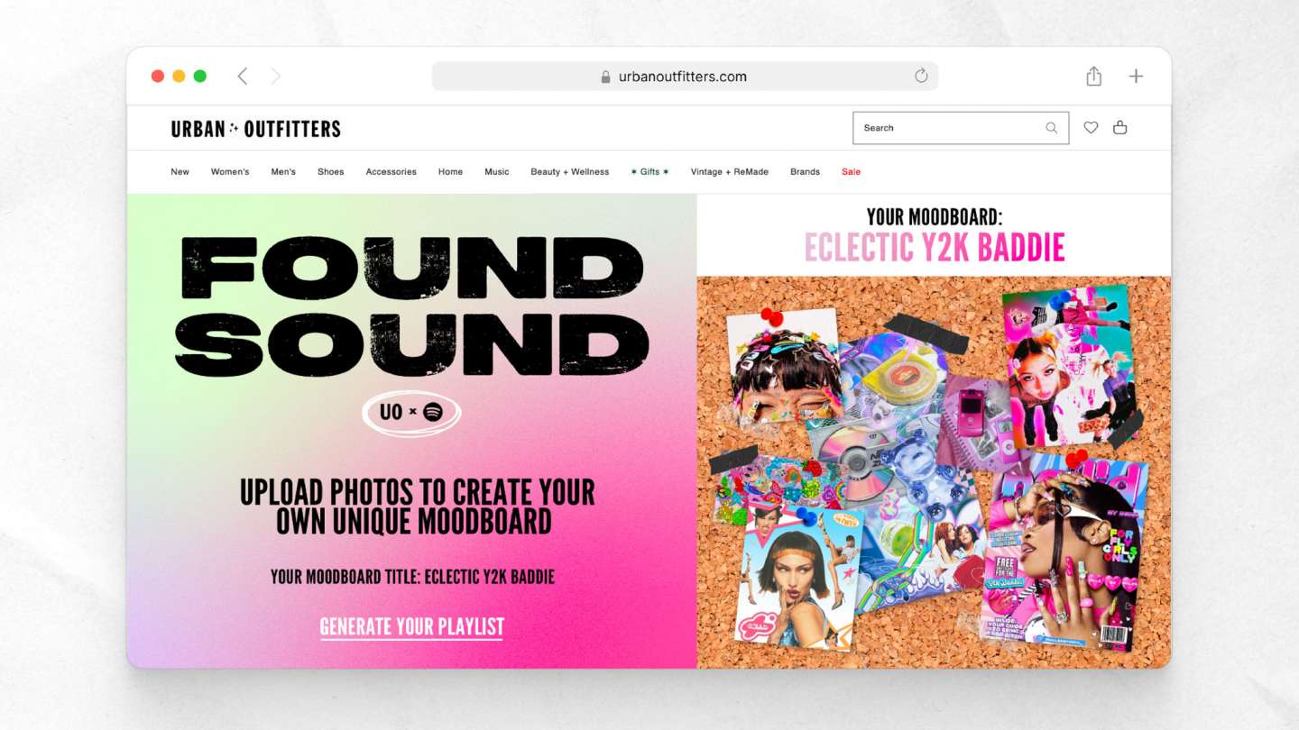This screenshot has width=1299, height=730.
Task: Open the Men's menu
Action: 283,172
